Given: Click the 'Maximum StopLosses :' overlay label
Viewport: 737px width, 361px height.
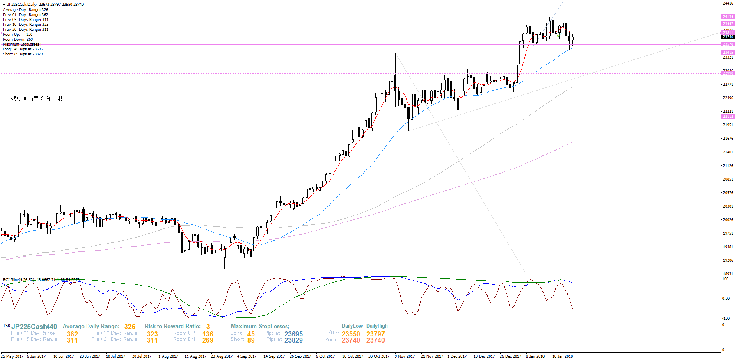Looking at the screenshot, I should click(x=22, y=44).
